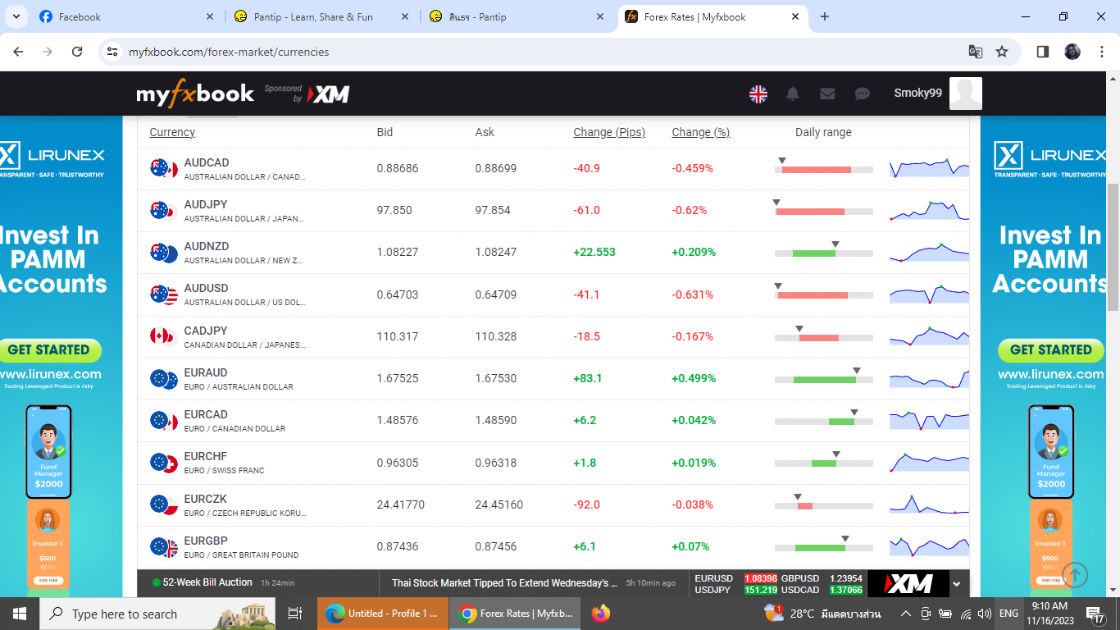Open a new browser tab
This screenshot has width=1120, height=630.
tap(825, 16)
